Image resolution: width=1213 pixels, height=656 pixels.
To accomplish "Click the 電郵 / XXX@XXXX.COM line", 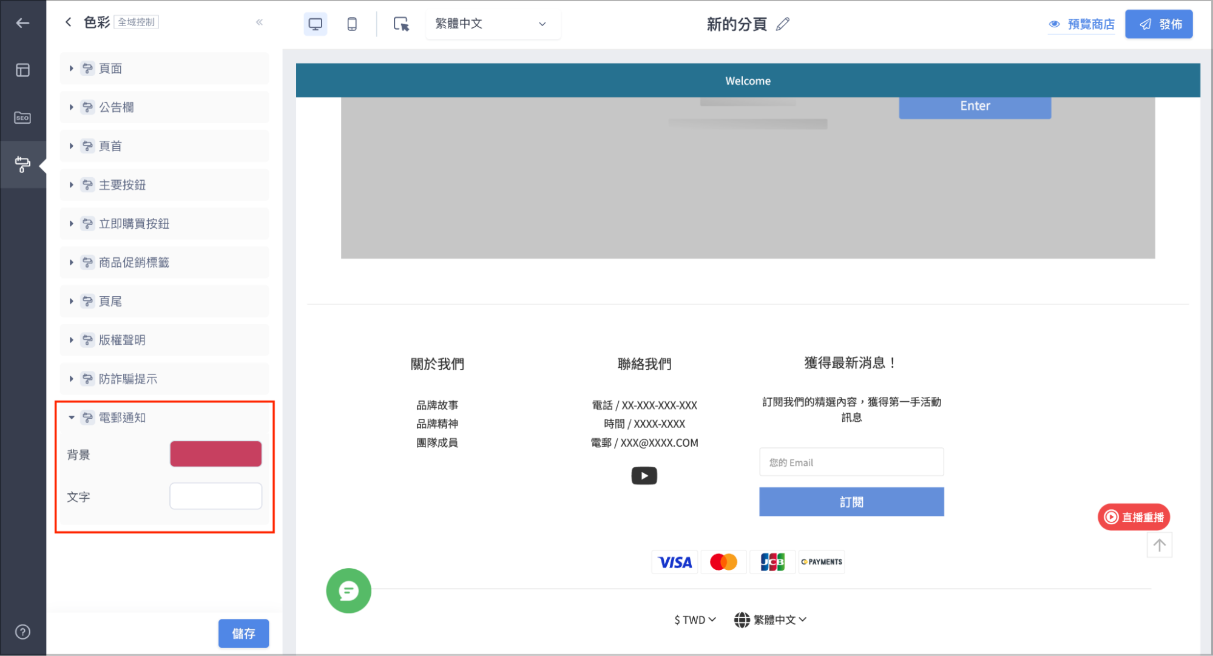I will (644, 442).
